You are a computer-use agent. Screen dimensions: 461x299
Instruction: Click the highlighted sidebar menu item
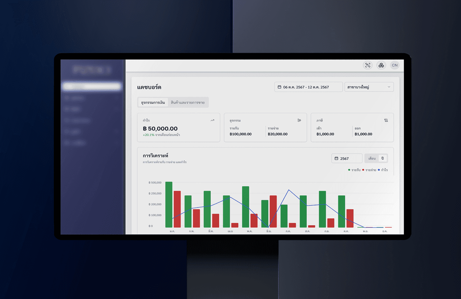coord(92,86)
